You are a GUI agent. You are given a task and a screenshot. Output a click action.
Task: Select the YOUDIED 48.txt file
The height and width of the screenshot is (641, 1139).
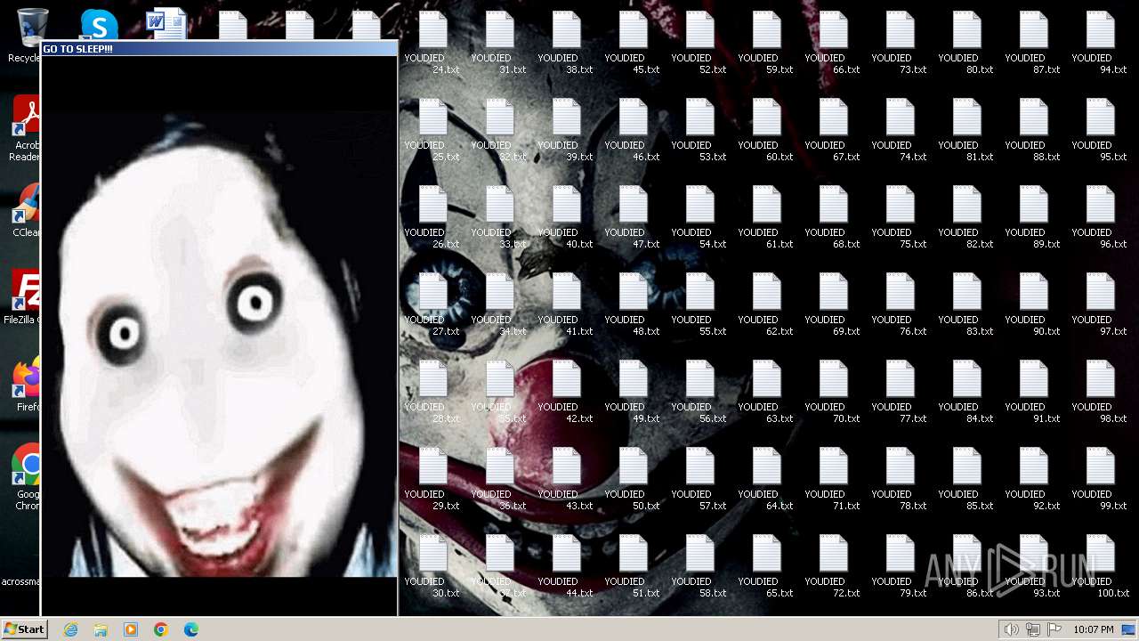[633, 305]
